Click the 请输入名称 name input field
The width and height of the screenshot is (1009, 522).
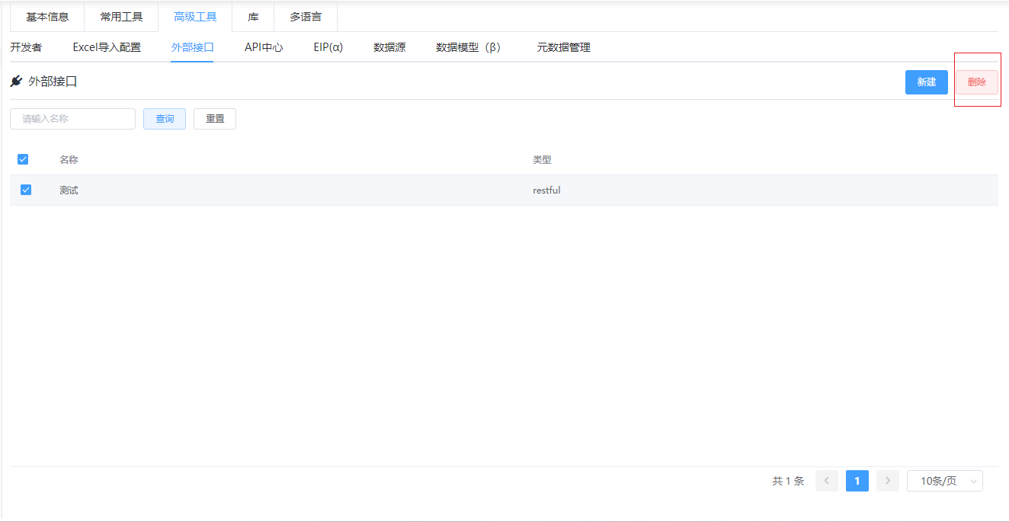(x=72, y=119)
